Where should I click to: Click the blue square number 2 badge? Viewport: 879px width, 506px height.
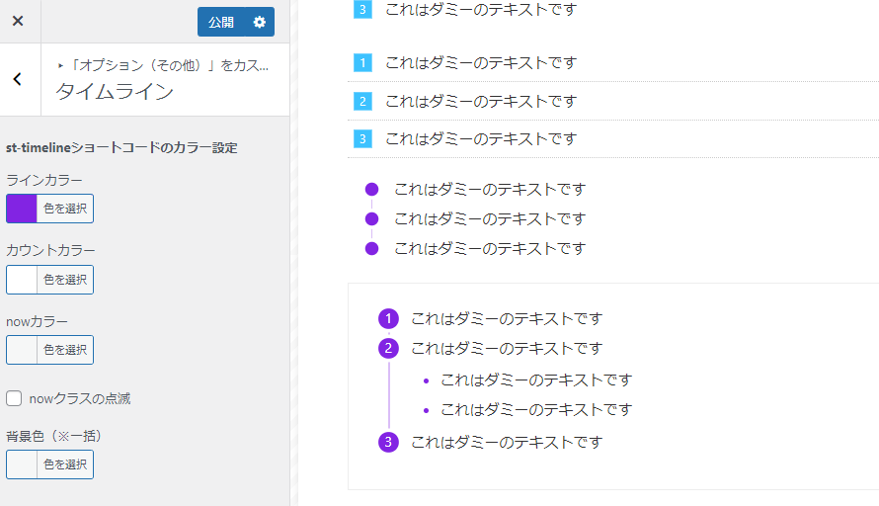[362, 101]
